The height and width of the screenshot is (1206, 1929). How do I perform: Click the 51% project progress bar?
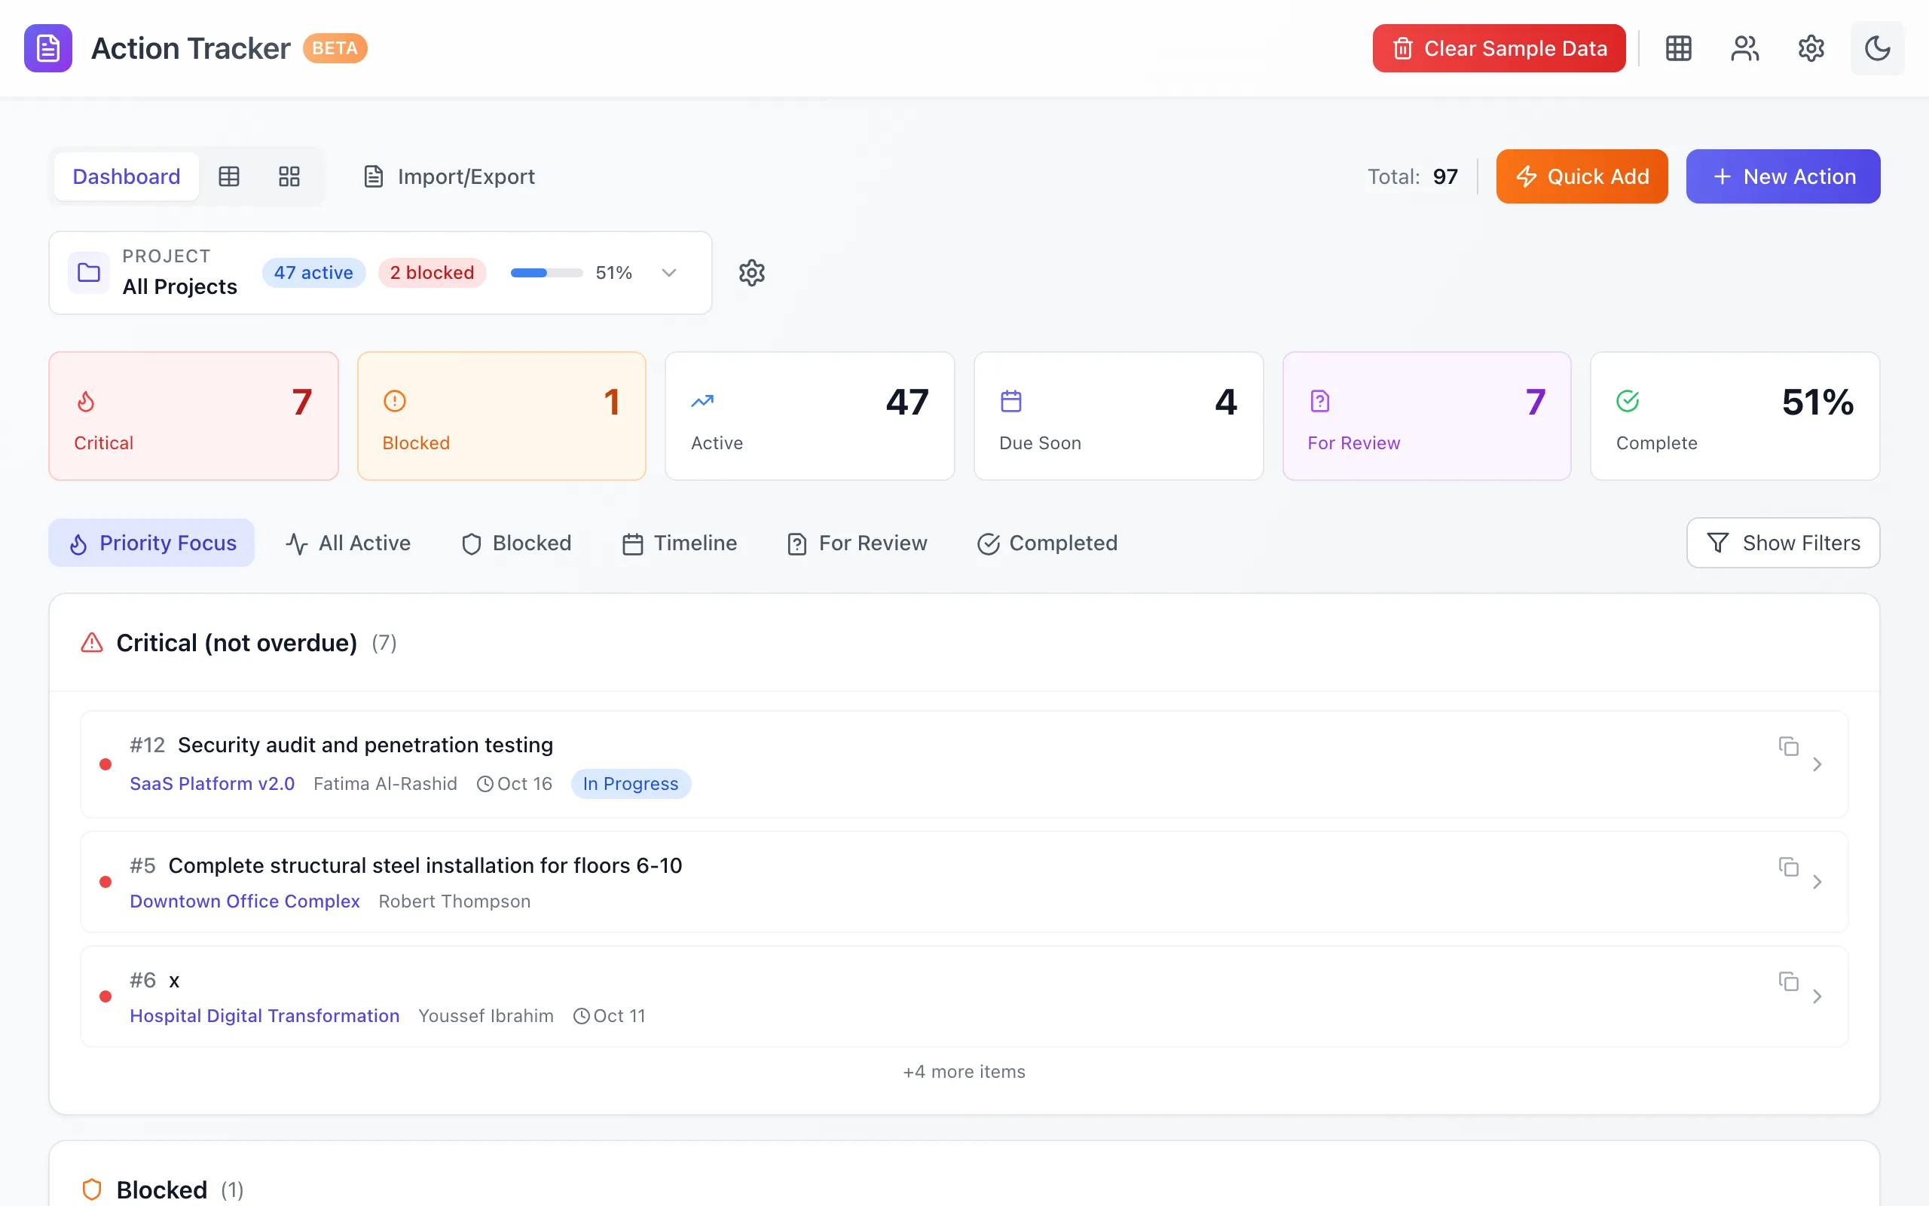547,273
